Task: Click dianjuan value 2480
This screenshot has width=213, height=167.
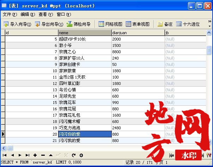Action: pos(138,128)
